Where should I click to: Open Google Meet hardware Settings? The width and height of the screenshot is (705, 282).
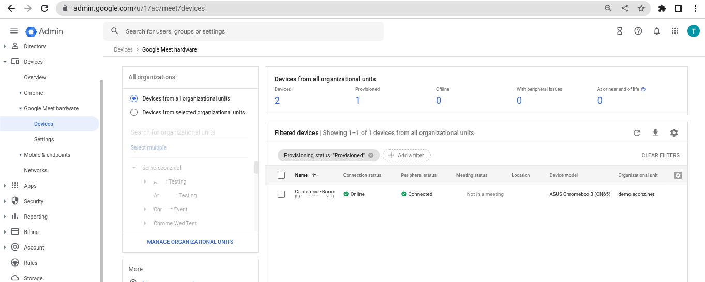(x=44, y=139)
